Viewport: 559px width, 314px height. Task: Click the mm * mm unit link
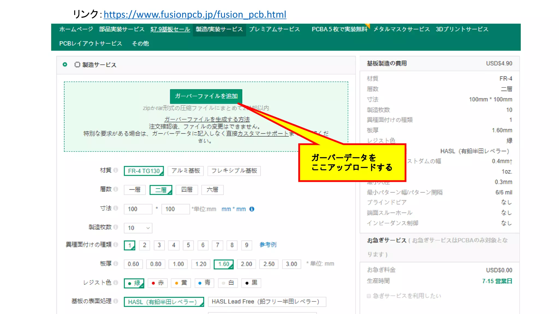[x=234, y=209]
